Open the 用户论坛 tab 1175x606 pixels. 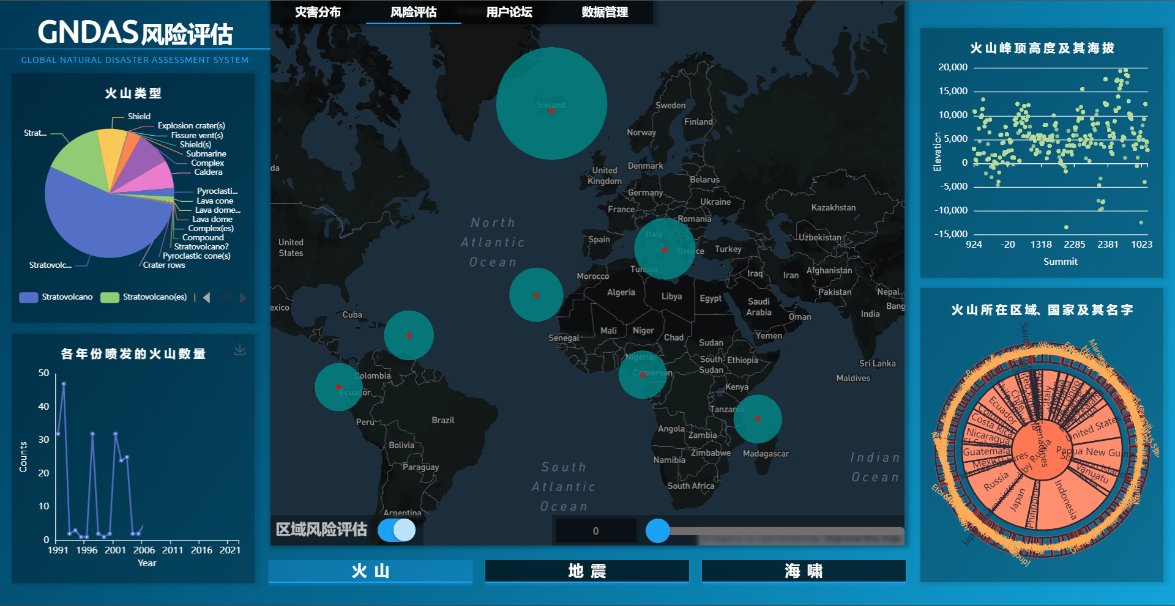point(509,12)
